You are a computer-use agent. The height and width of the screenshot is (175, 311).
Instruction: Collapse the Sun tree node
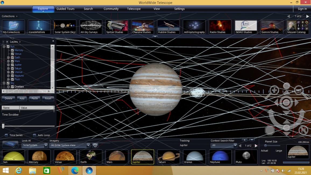point(4,47)
